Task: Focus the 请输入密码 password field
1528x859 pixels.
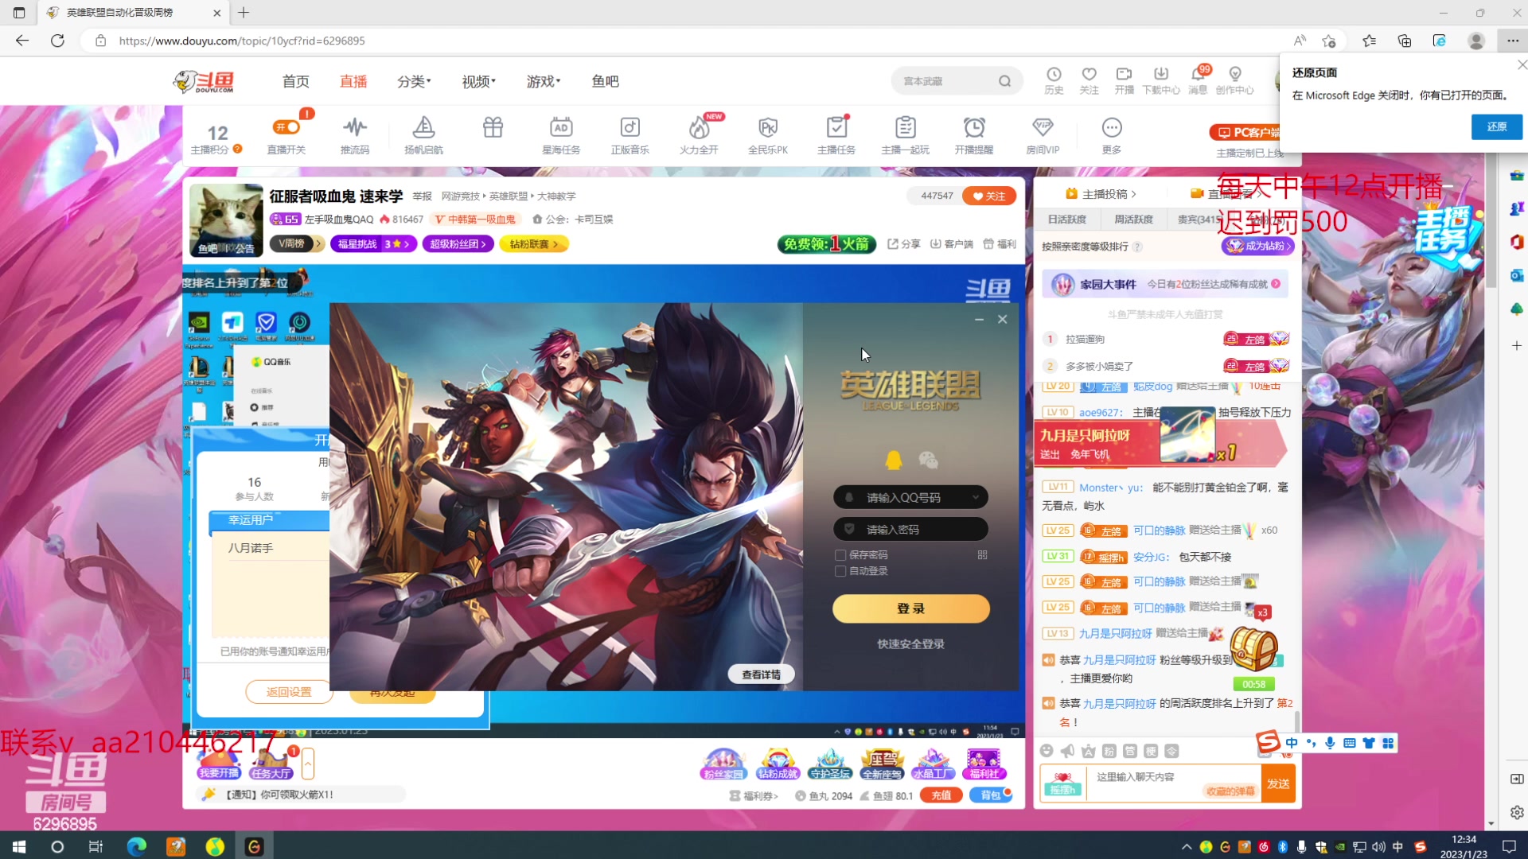Action: coord(910,529)
